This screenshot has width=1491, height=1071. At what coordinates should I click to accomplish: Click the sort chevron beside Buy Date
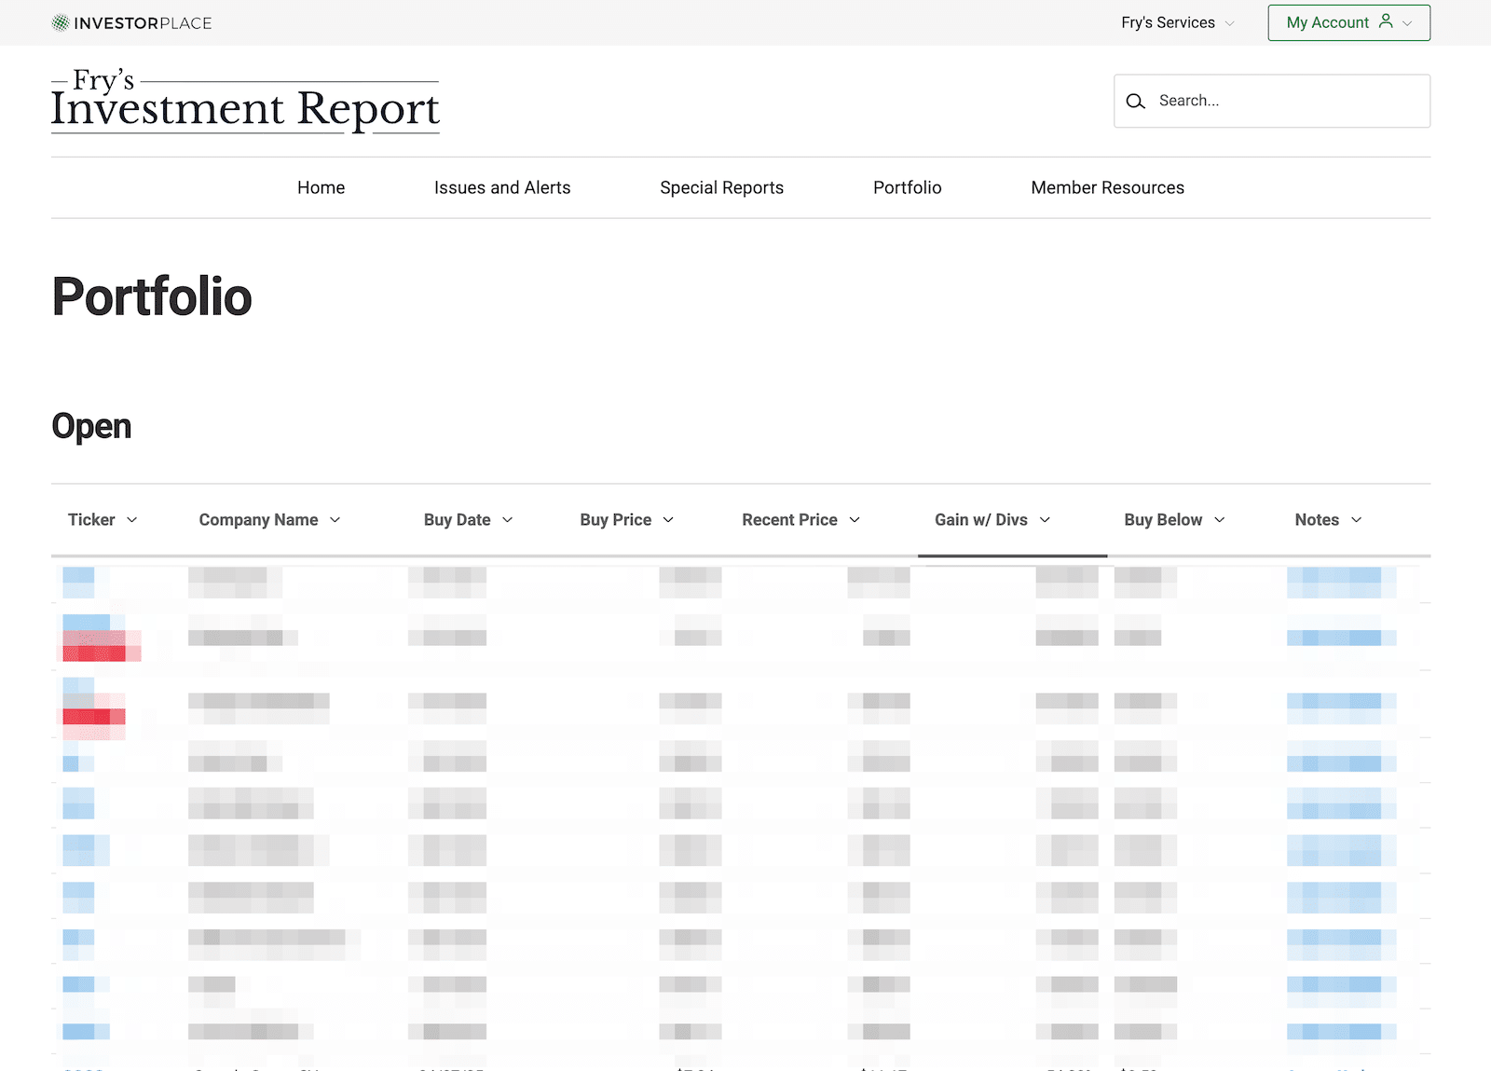[x=508, y=520]
